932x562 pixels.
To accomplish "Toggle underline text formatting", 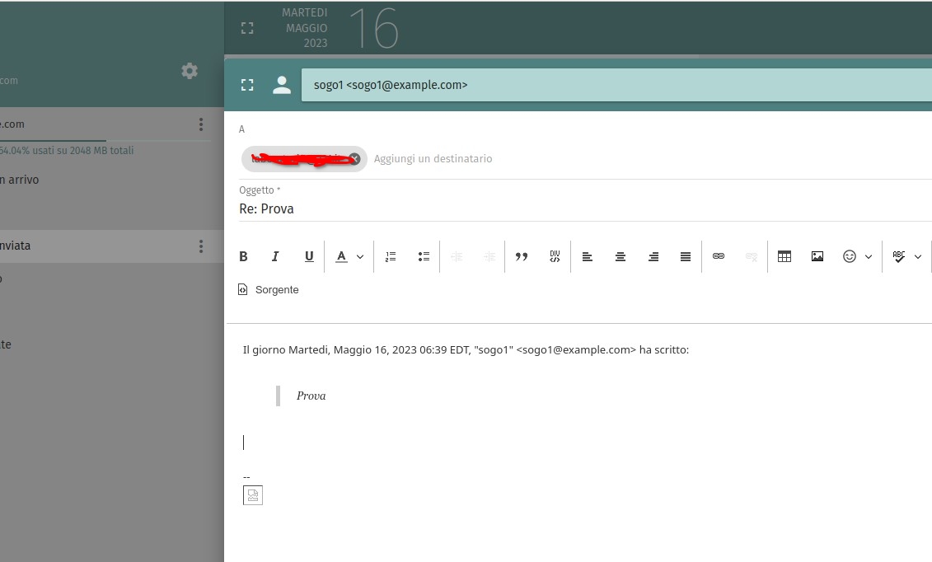I will coord(309,257).
